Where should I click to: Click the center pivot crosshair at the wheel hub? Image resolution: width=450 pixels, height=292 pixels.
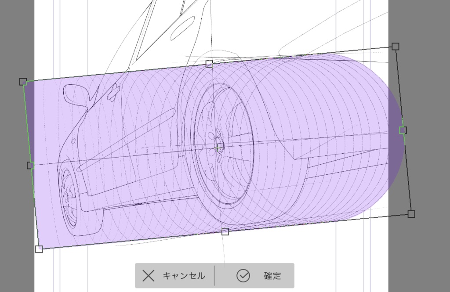pos(218,148)
